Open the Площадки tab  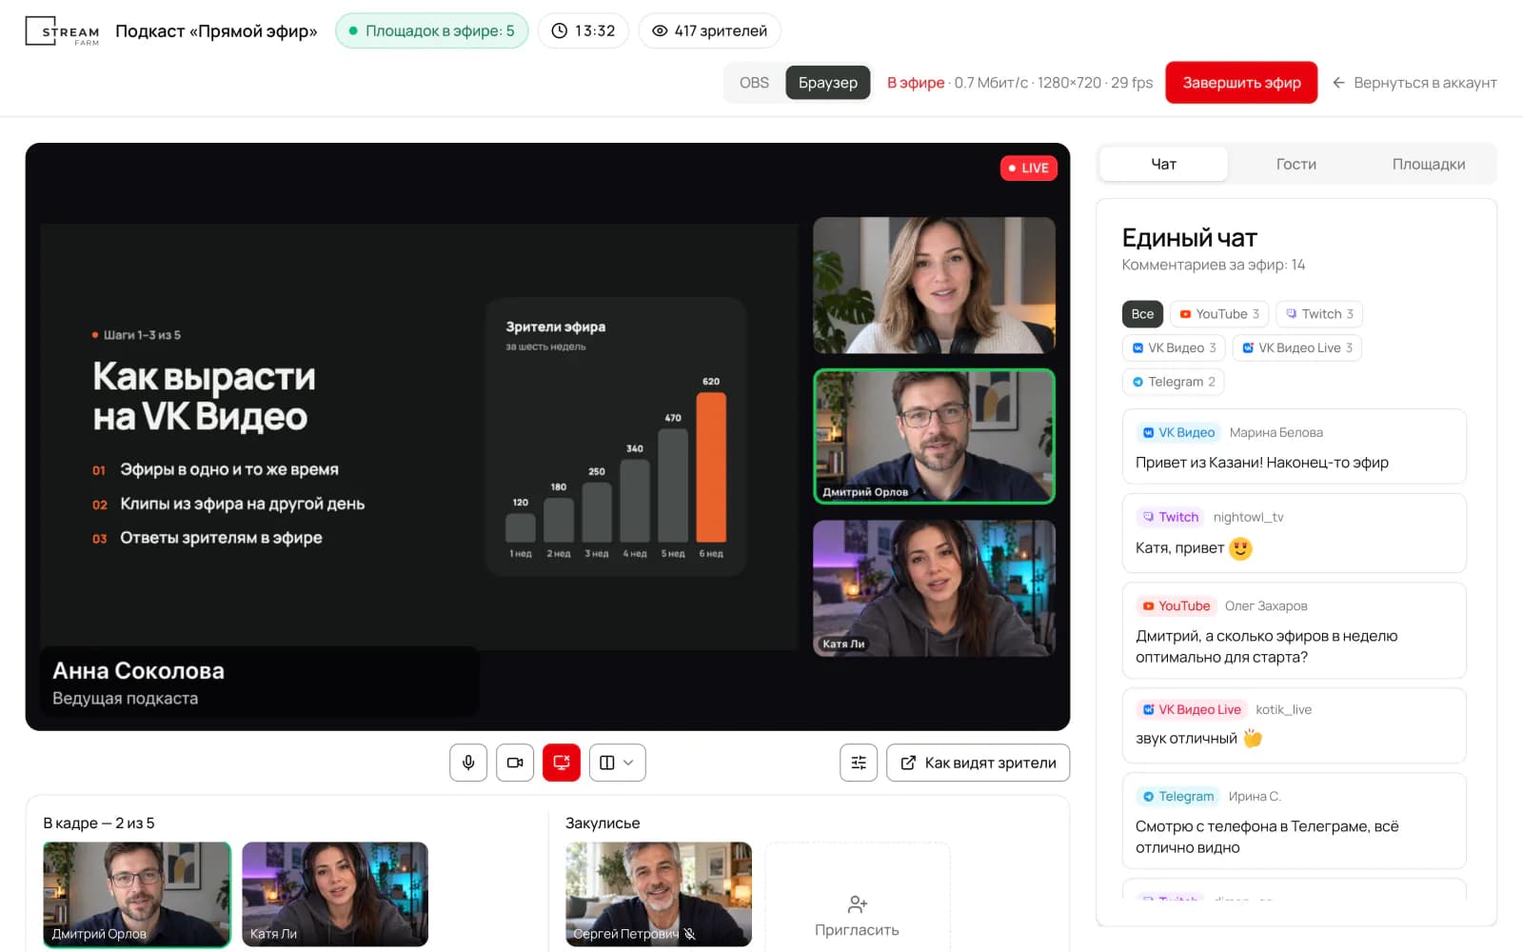coord(1428,164)
